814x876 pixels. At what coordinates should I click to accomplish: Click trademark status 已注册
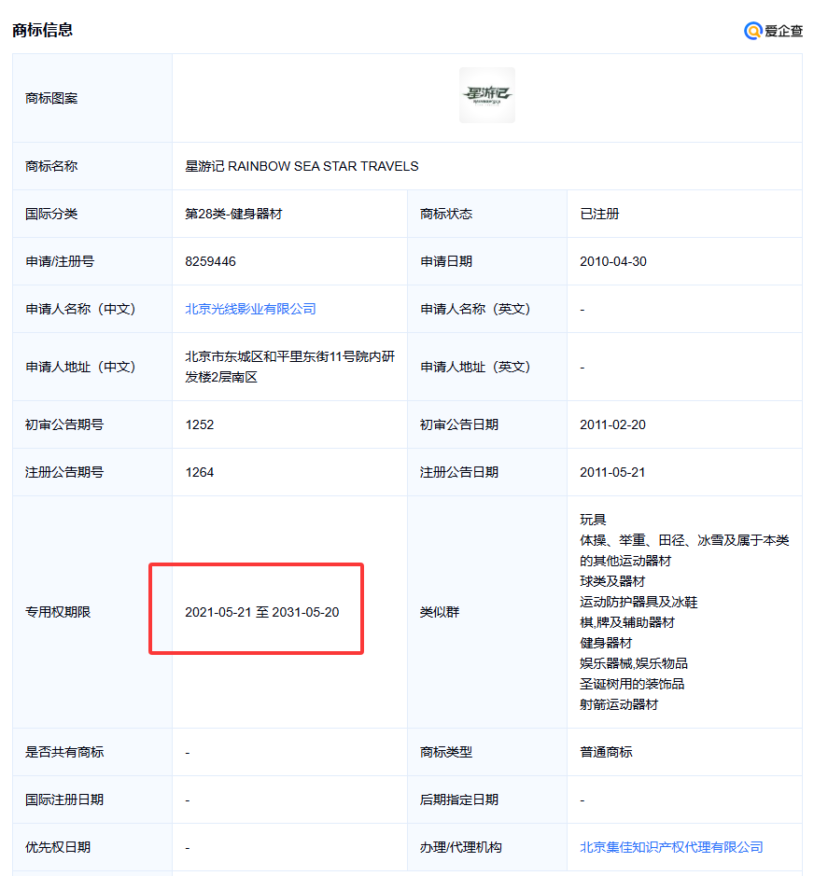599,214
